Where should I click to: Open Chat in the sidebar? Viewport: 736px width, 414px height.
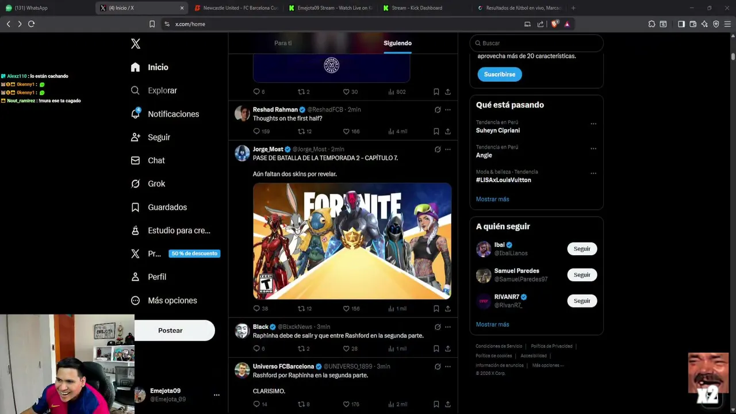point(148,160)
